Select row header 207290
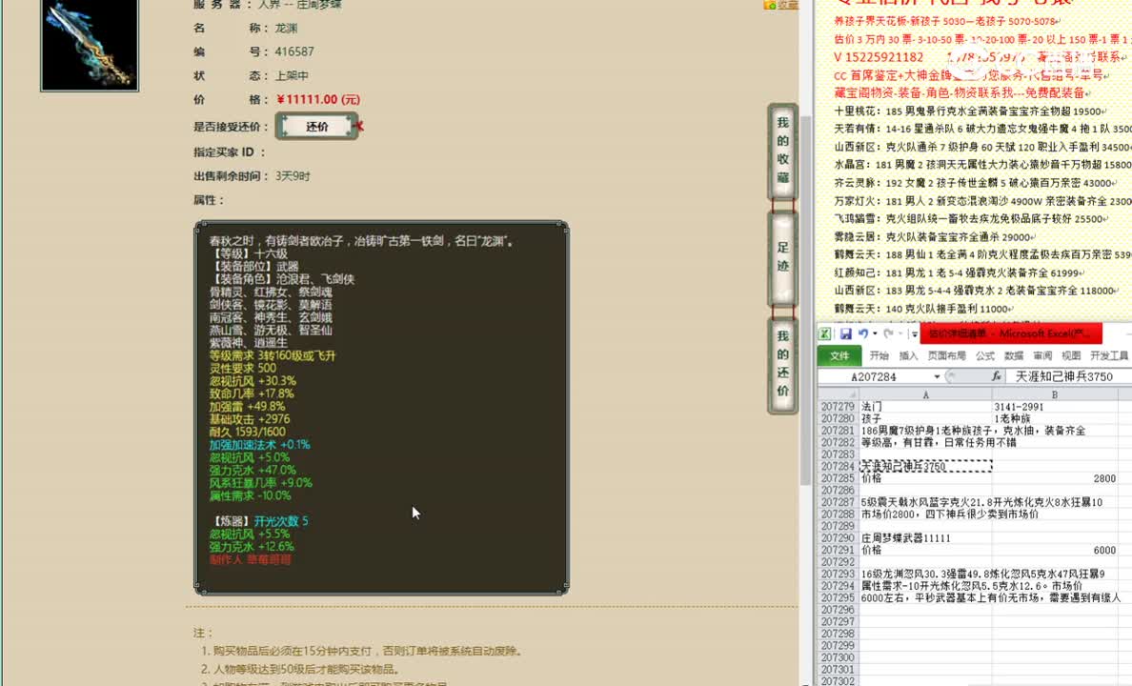 pyautogui.click(x=838, y=538)
